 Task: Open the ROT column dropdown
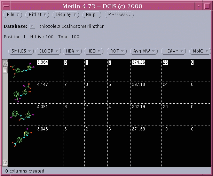117,51
